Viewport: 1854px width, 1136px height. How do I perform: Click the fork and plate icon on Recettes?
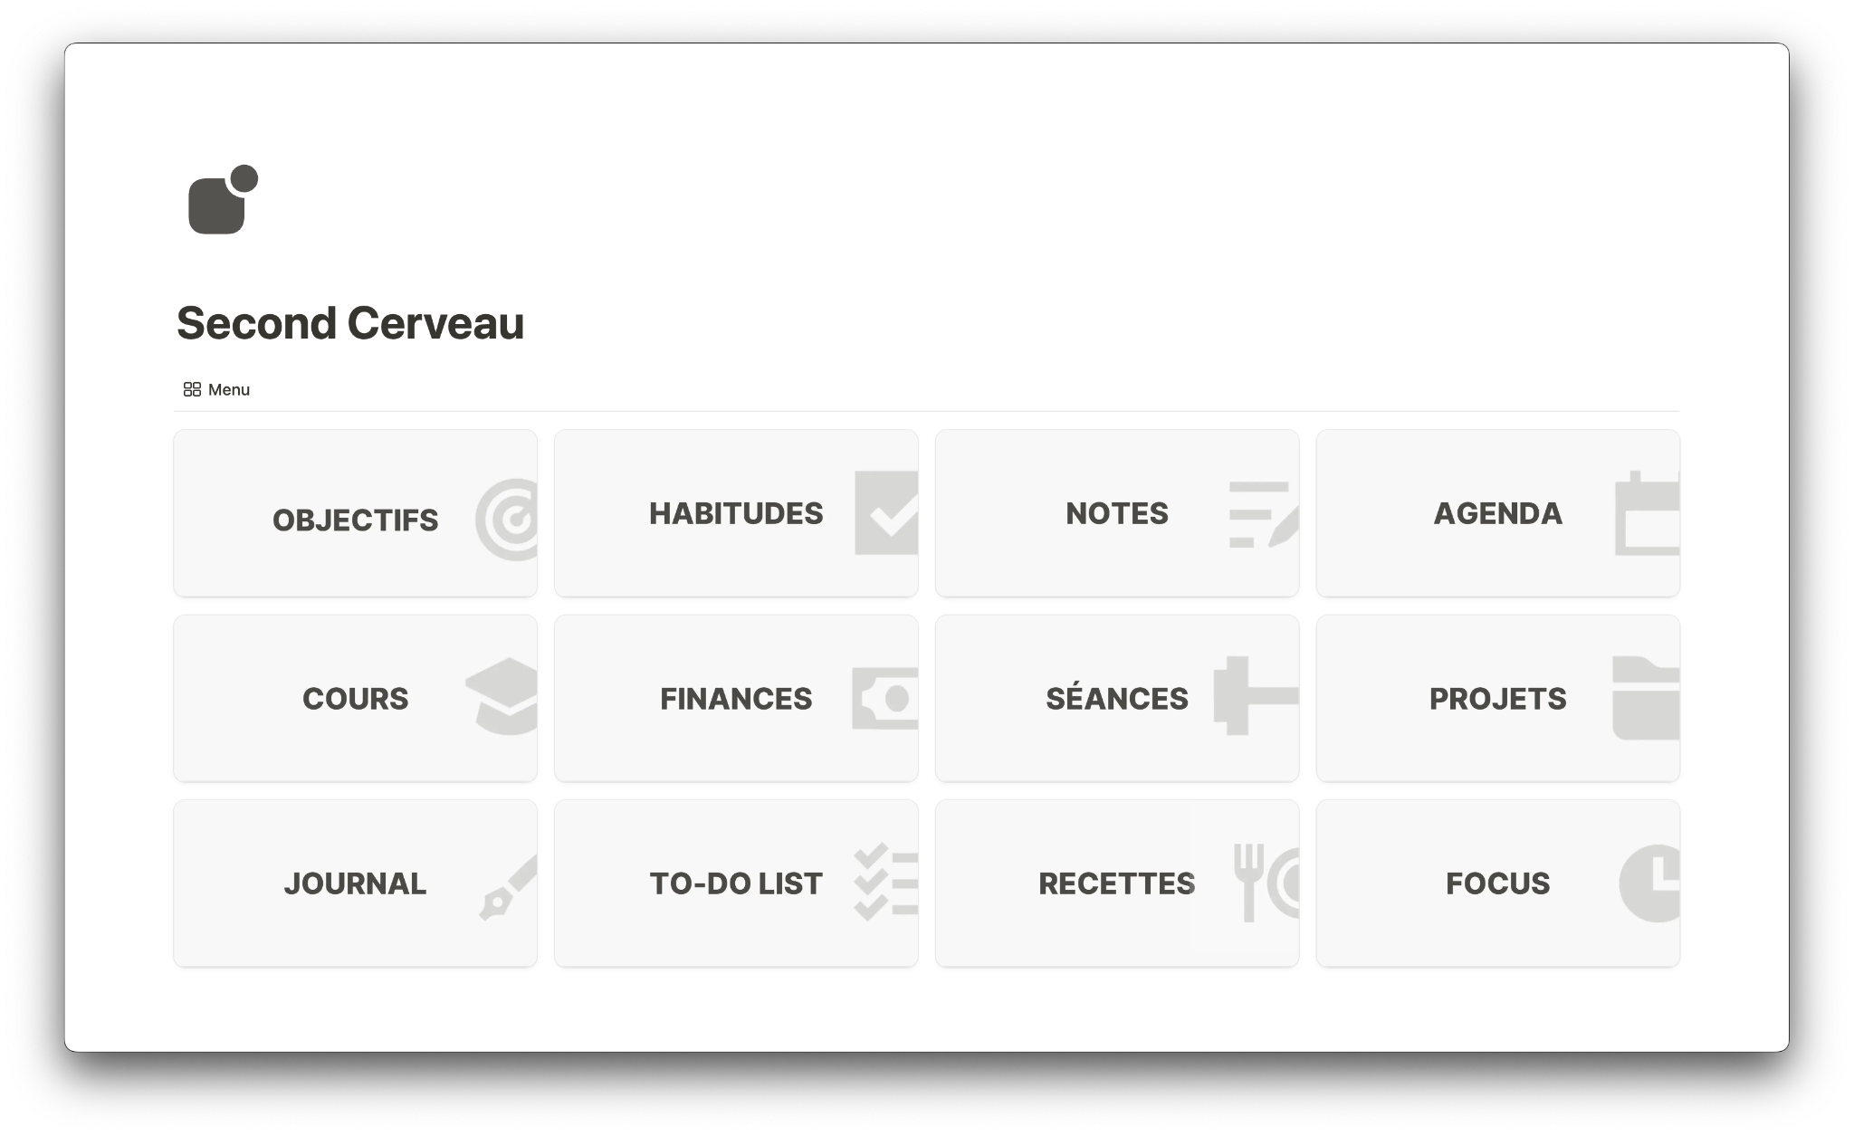[x=1266, y=883]
